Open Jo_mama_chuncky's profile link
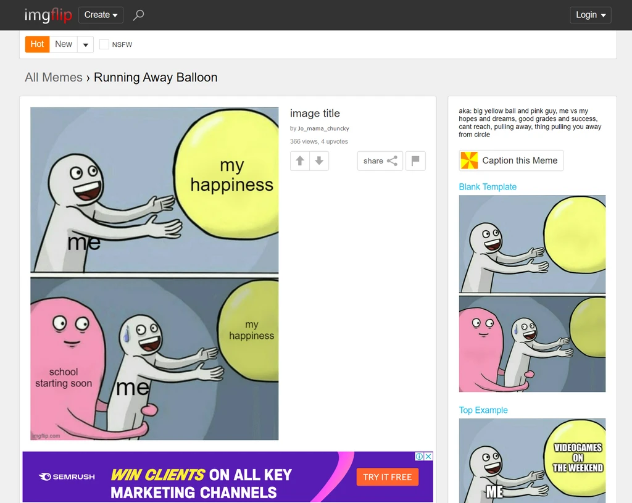632x503 pixels. point(323,128)
